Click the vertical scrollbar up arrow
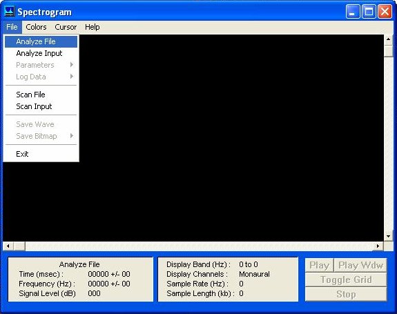The height and width of the screenshot is (314, 397). pos(389,39)
